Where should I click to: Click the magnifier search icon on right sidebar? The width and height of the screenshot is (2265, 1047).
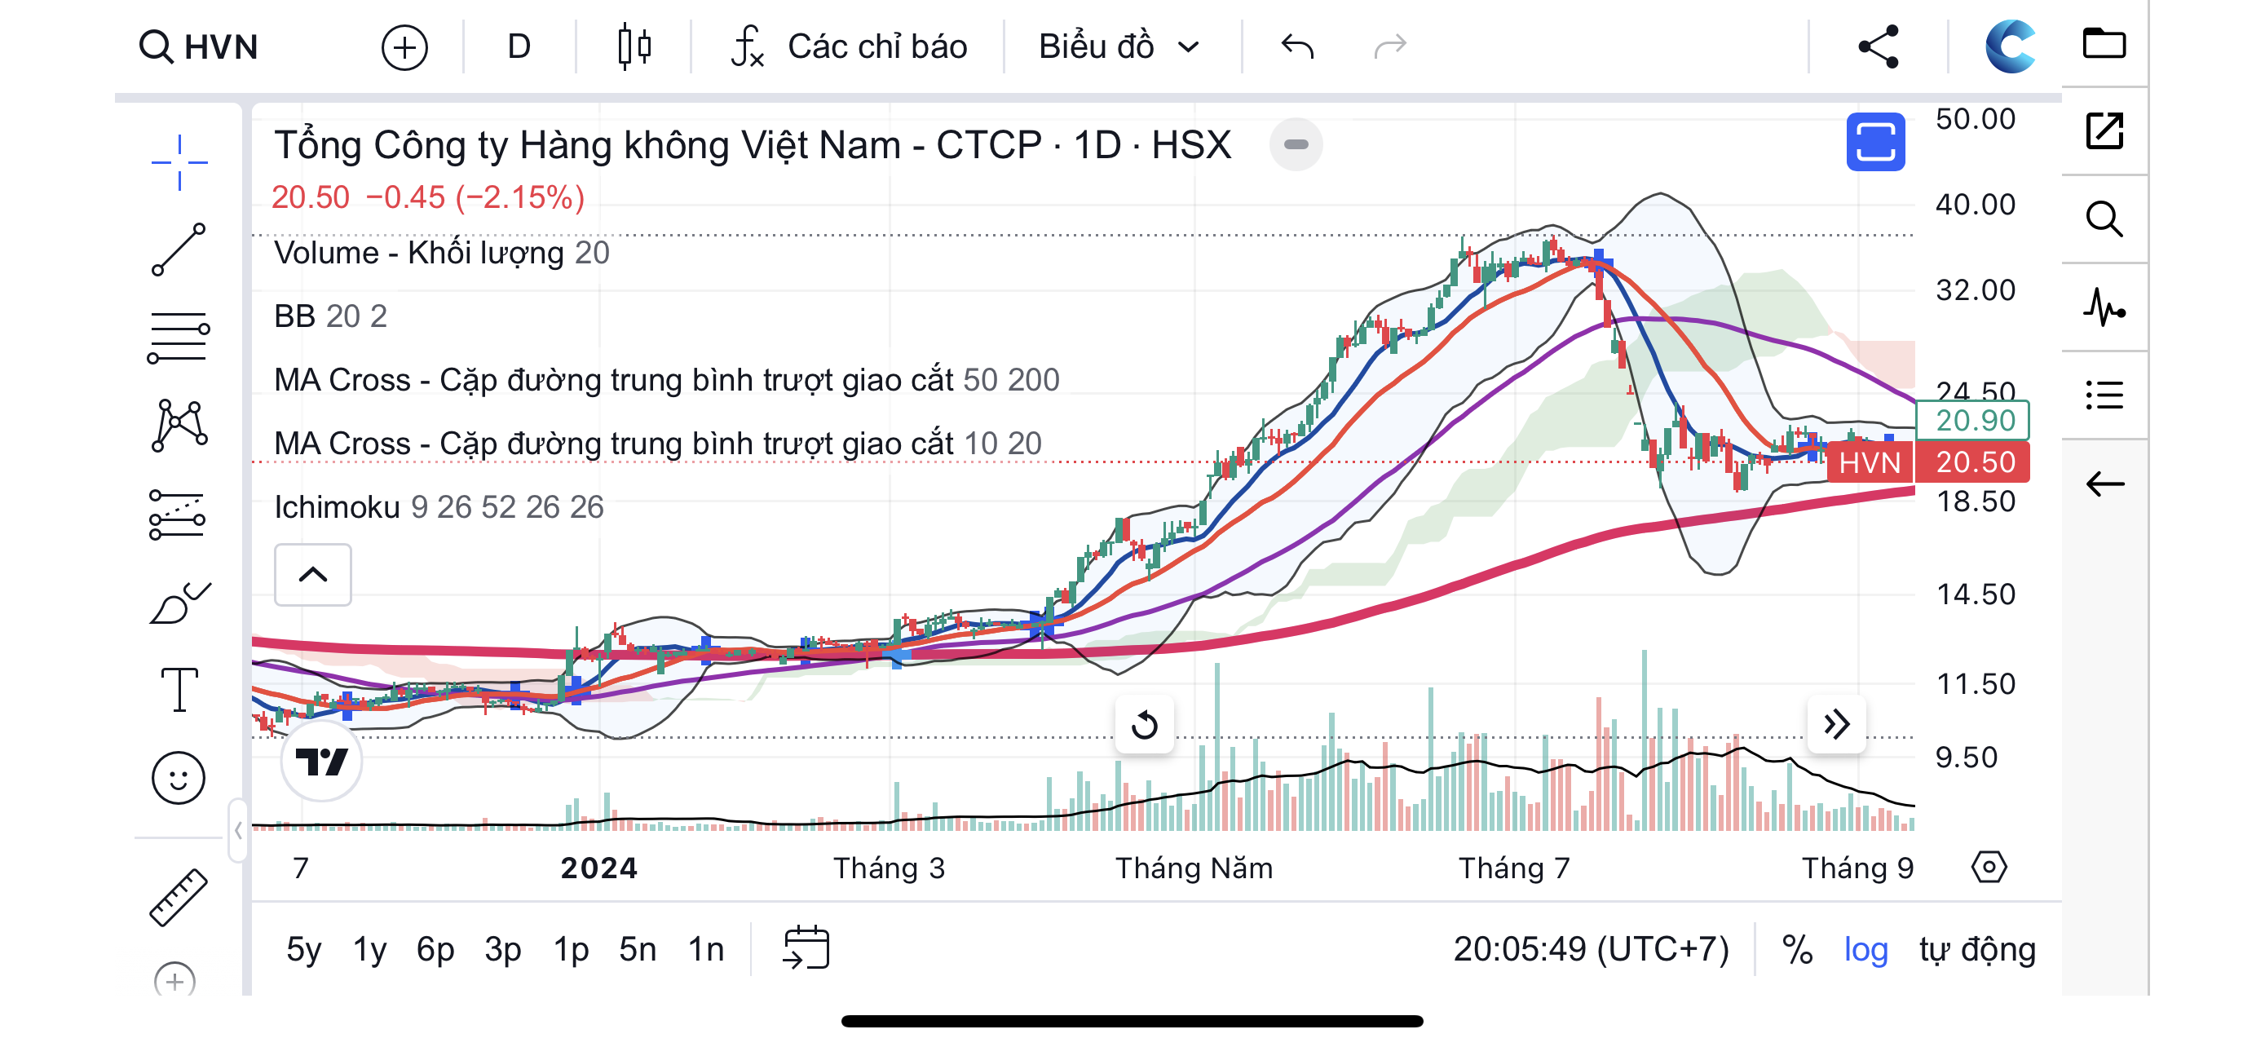pos(2104,220)
